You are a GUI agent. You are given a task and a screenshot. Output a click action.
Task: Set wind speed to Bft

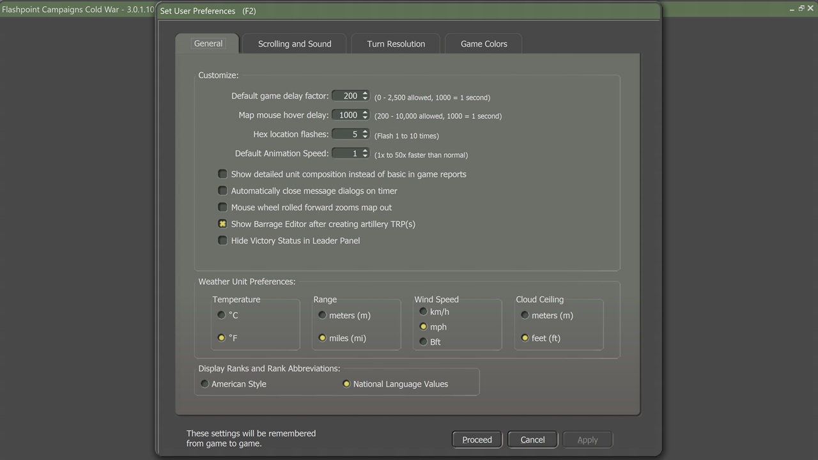point(423,342)
